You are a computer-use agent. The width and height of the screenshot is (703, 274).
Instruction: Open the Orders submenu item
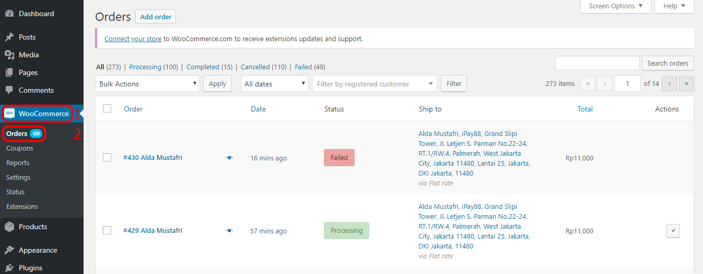click(17, 134)
